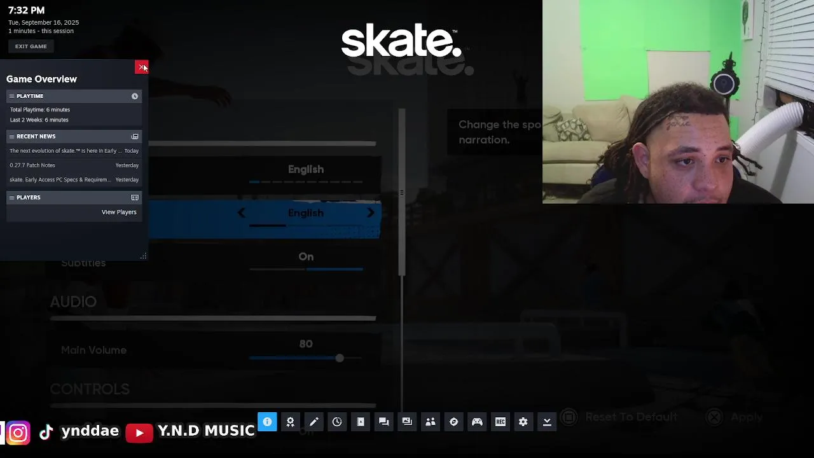Open the Game Overview info icon in toolbar
The image size is (814, 458).
[x=267, y=422]
